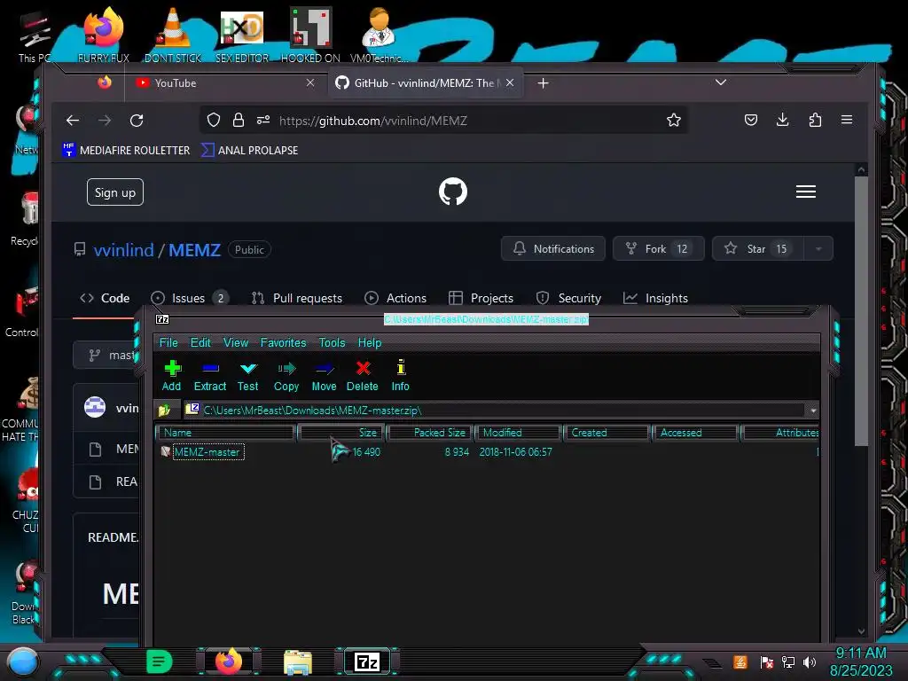The height and width of the screenshot is (681, 908).
Task: Save page to Pocket
Action: (750, 120)
